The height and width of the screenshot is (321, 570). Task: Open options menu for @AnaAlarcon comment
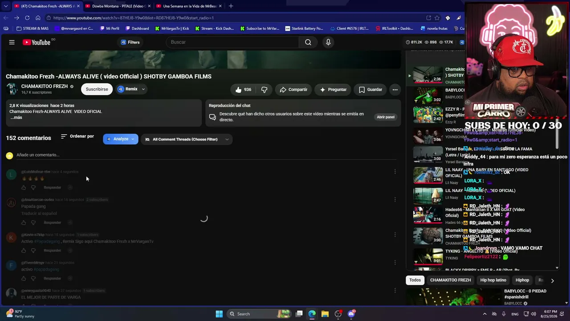395,200
